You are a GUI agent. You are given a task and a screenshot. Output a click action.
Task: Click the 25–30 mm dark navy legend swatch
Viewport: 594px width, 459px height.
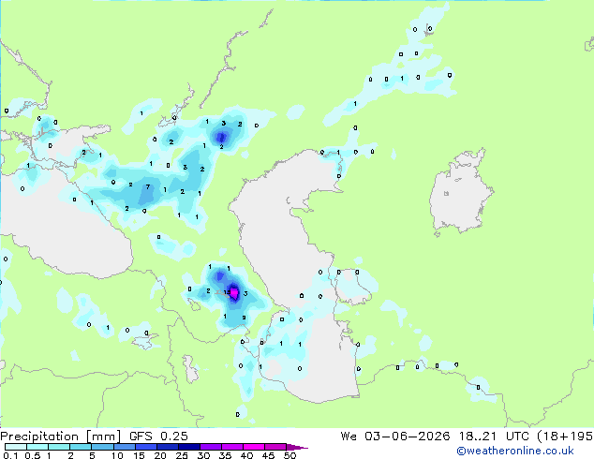(x=189, y=447)
